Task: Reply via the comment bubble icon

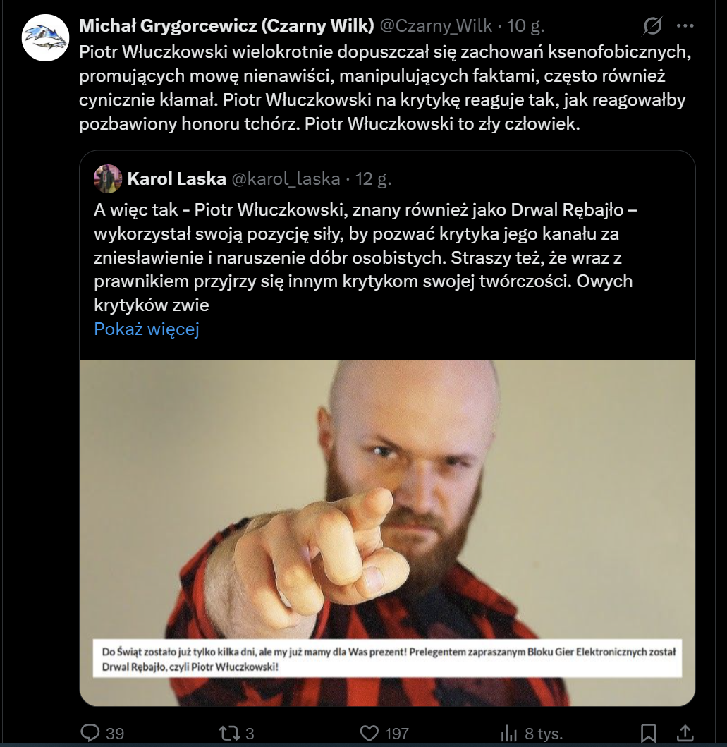Action: tap(90, 732)
